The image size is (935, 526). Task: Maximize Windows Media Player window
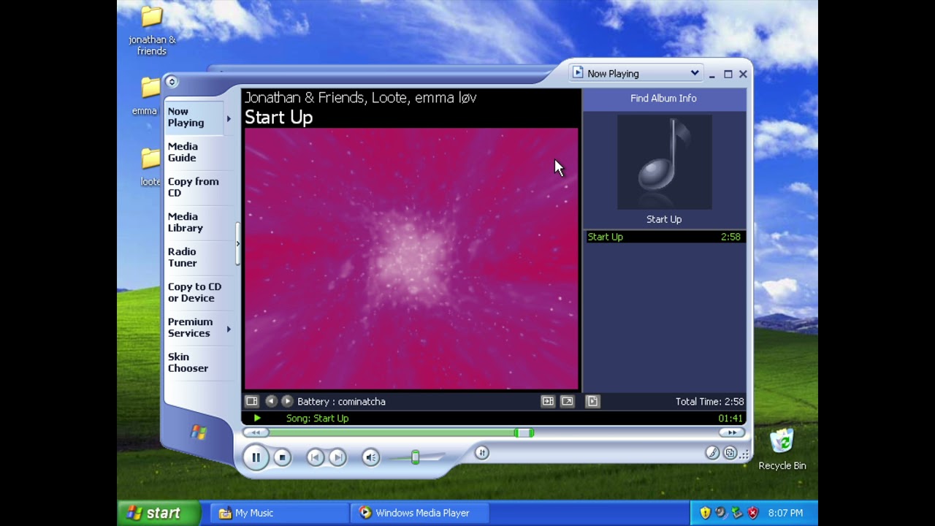(x=728, y=74)
